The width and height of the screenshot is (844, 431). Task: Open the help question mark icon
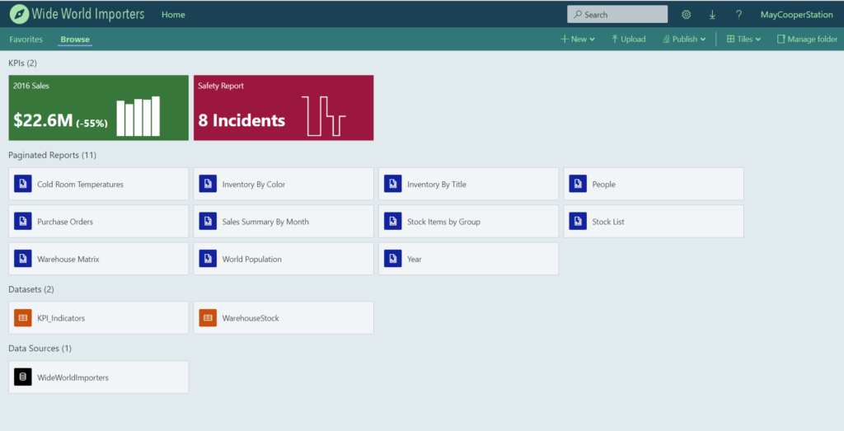pos(738,15)
